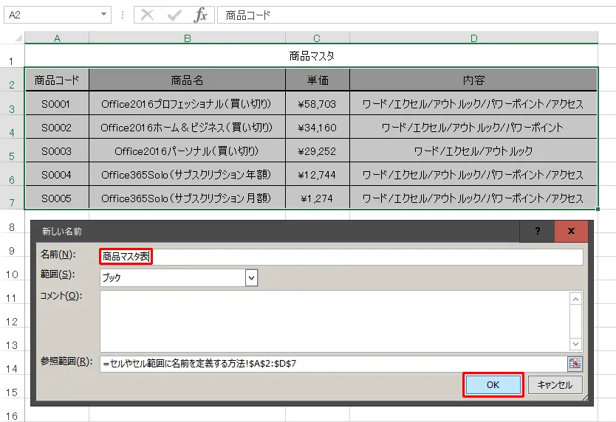Click the 単価 header cell
Viewport: 616px width, 422px height.
point(318,80)
